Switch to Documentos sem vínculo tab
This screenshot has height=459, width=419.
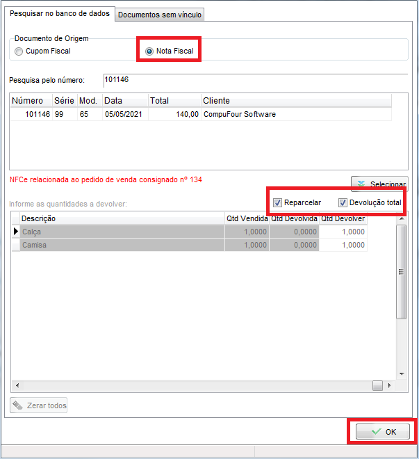point(160,15)
